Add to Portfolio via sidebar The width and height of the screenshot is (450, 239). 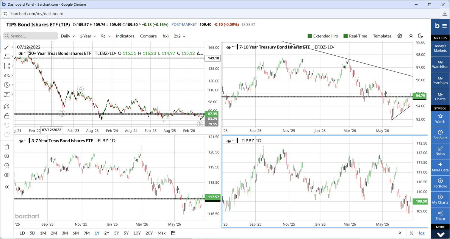[x=440, y=183]
